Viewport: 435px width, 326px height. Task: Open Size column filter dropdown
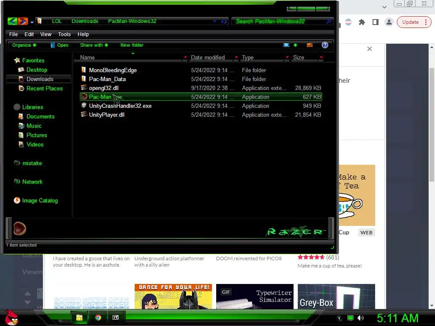click(x=321, y=57)
